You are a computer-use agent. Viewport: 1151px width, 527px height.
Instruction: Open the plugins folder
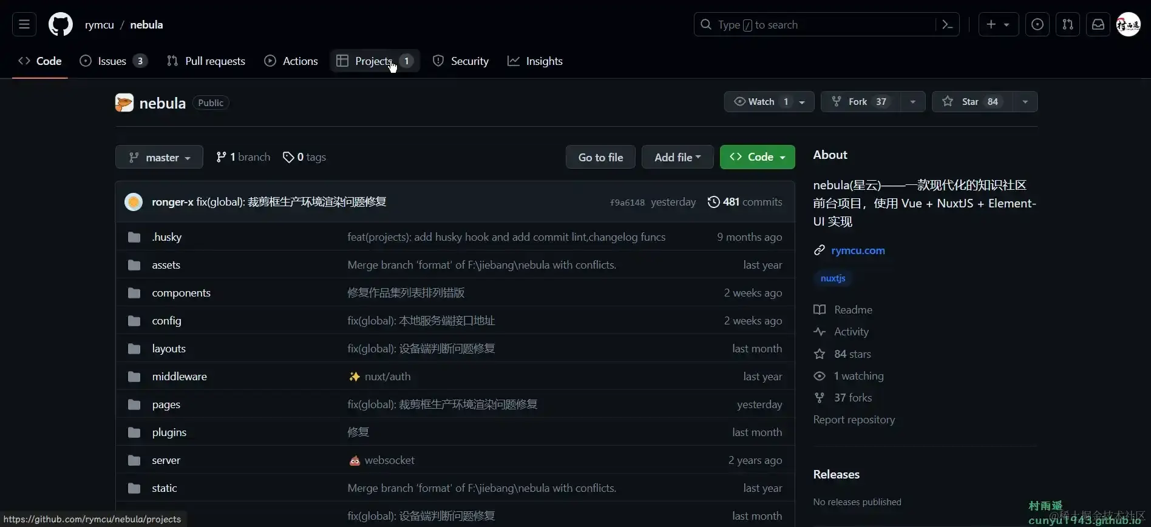click(169, 432)
